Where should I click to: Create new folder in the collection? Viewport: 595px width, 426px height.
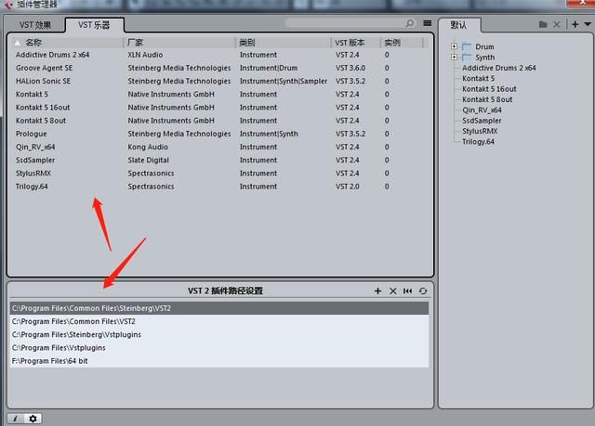(x=543, y=25)
